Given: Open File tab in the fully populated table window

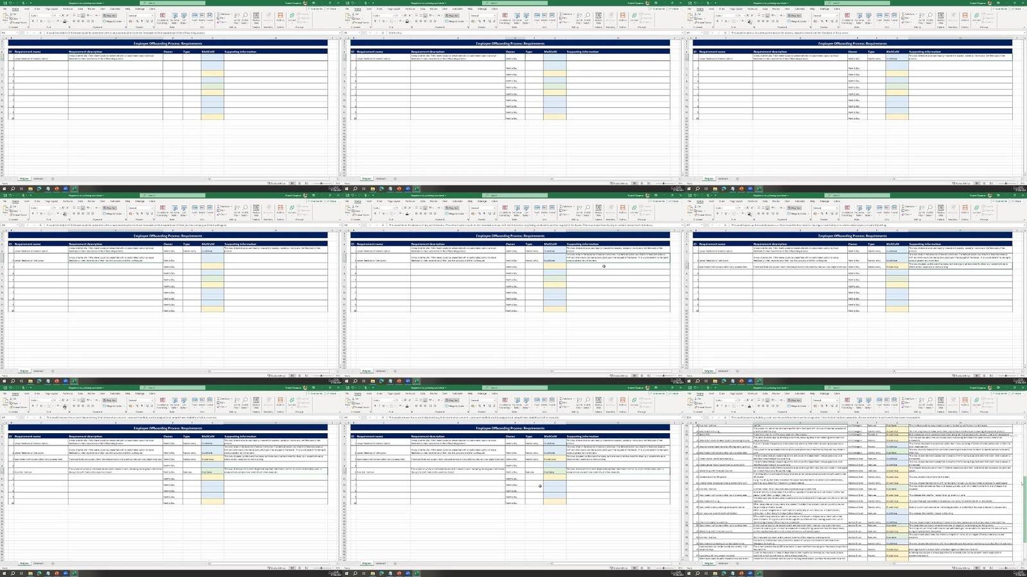Looking at the screenshot, I should (x=689, y=393).
